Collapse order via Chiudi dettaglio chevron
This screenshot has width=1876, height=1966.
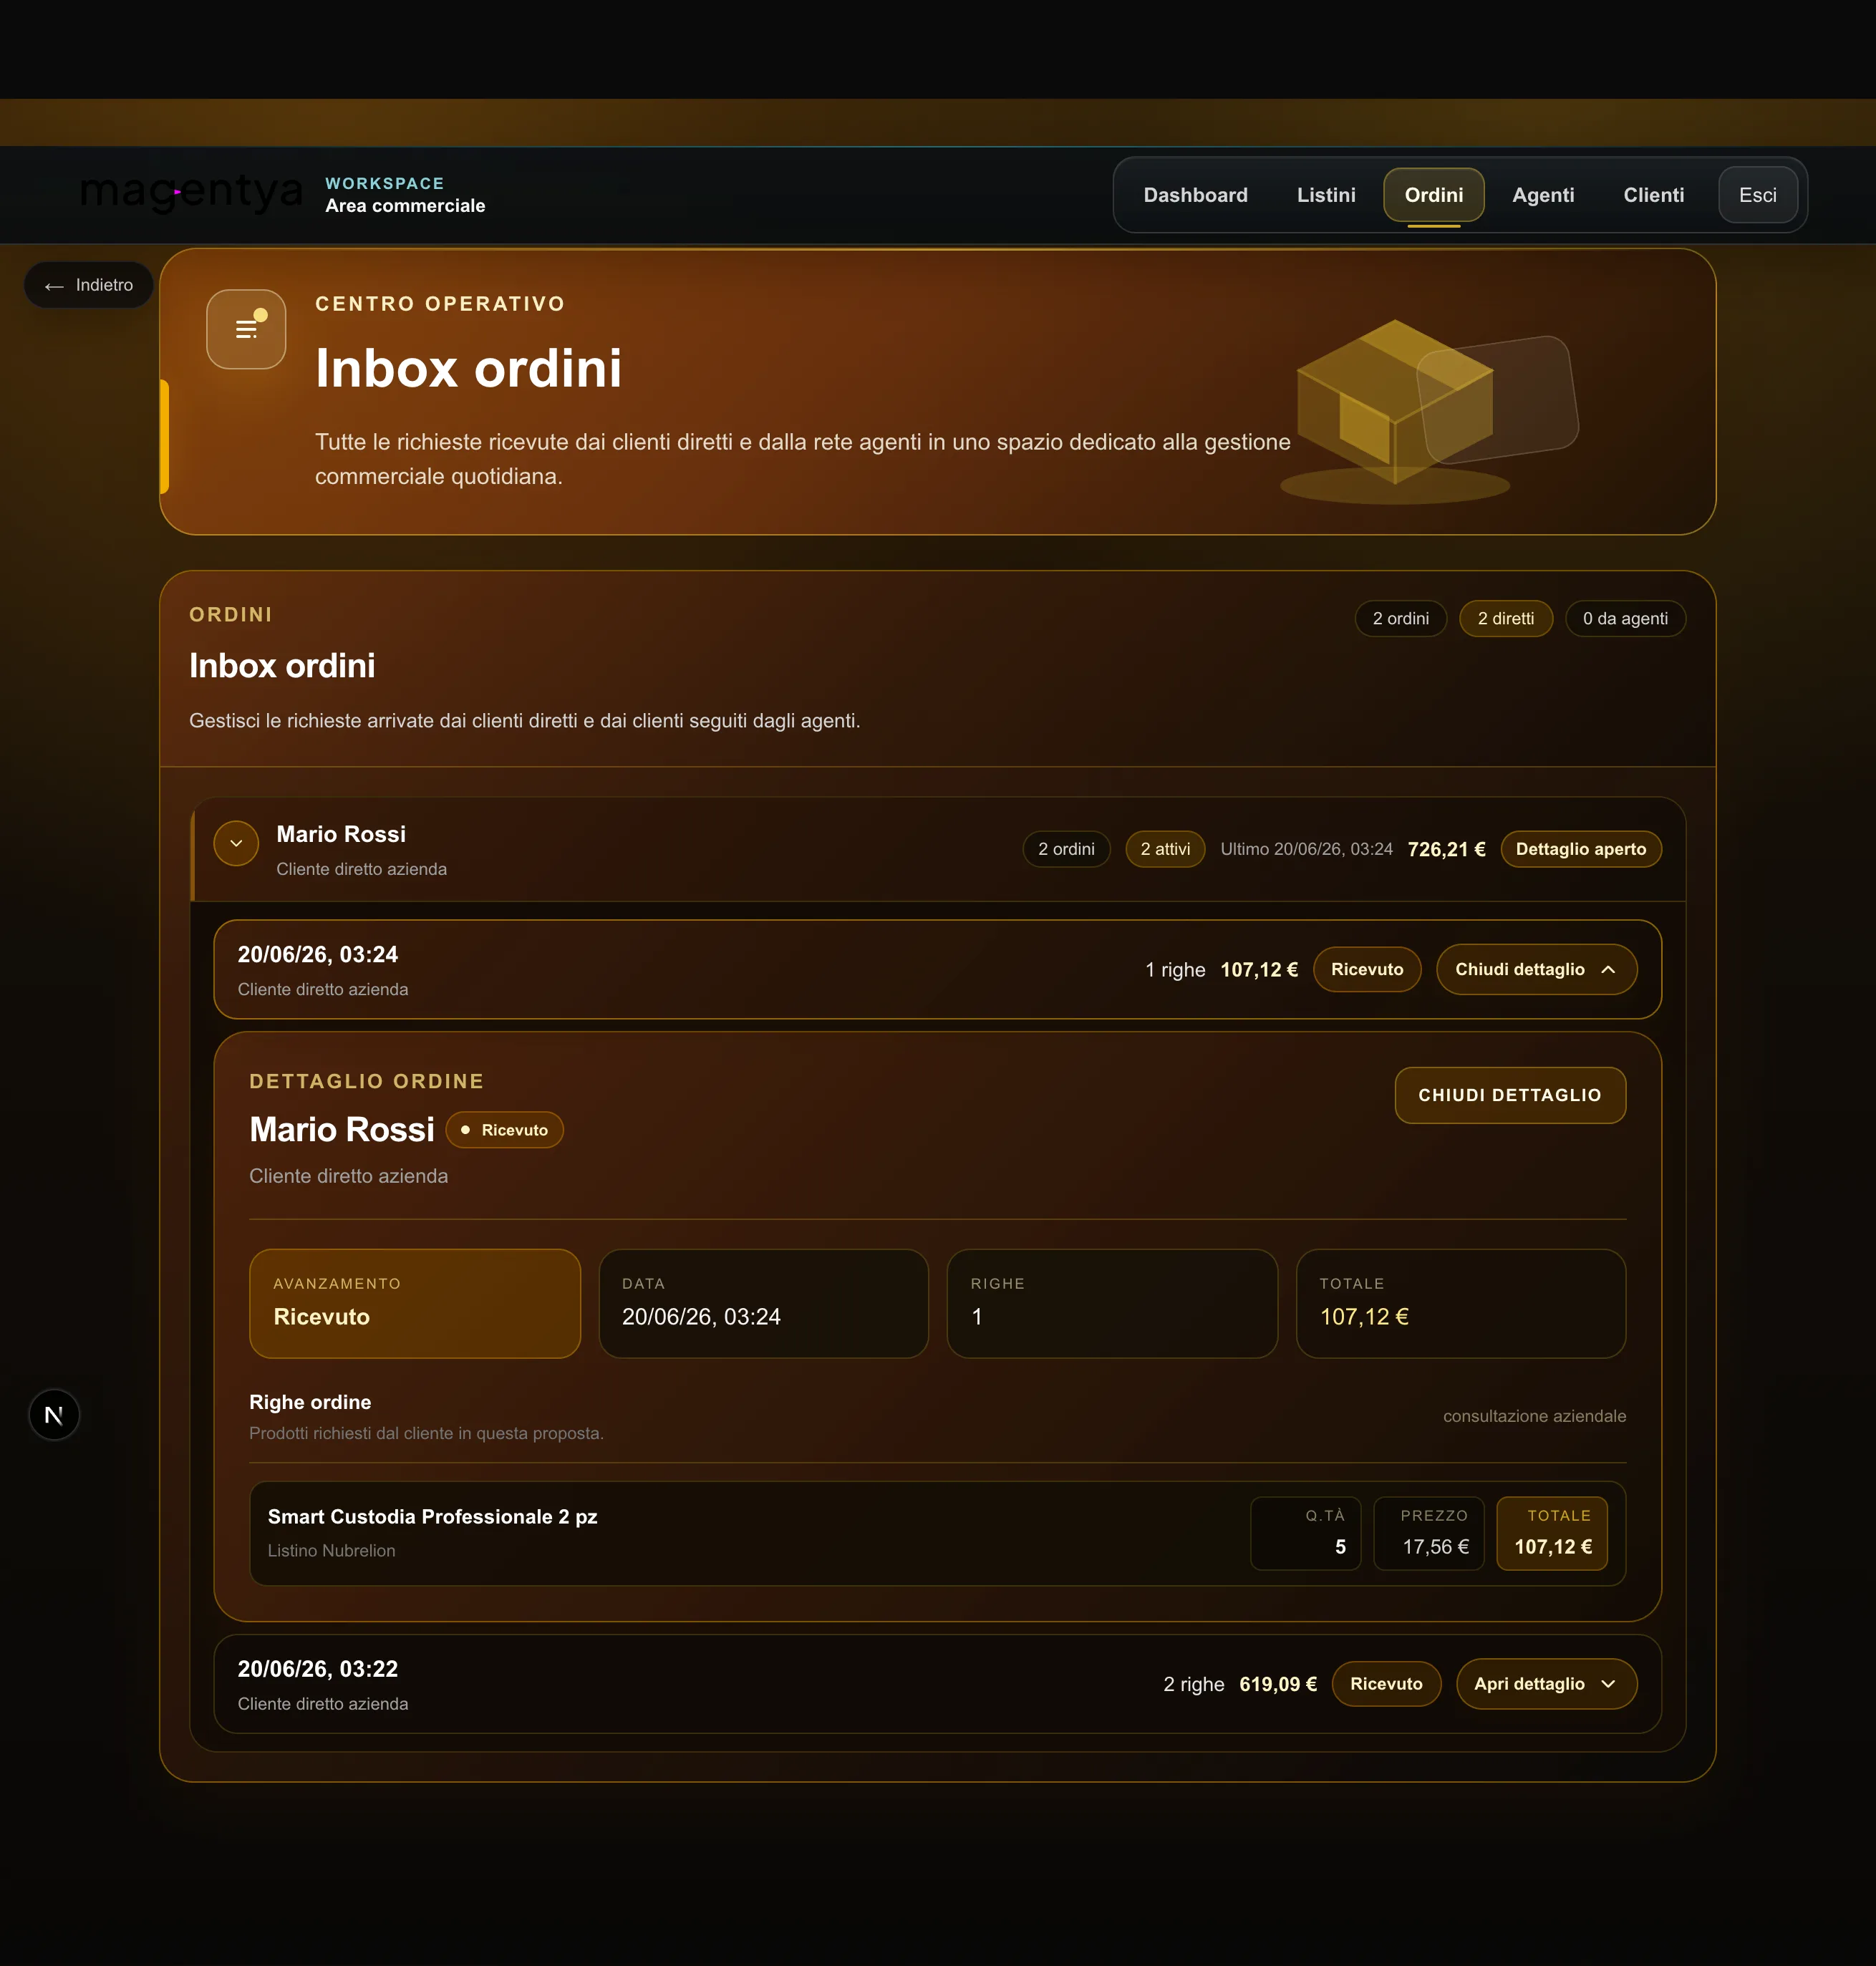click(1537, 969)
